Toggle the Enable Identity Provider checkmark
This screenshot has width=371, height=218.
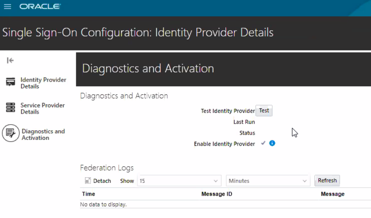[x=263, y=143]
